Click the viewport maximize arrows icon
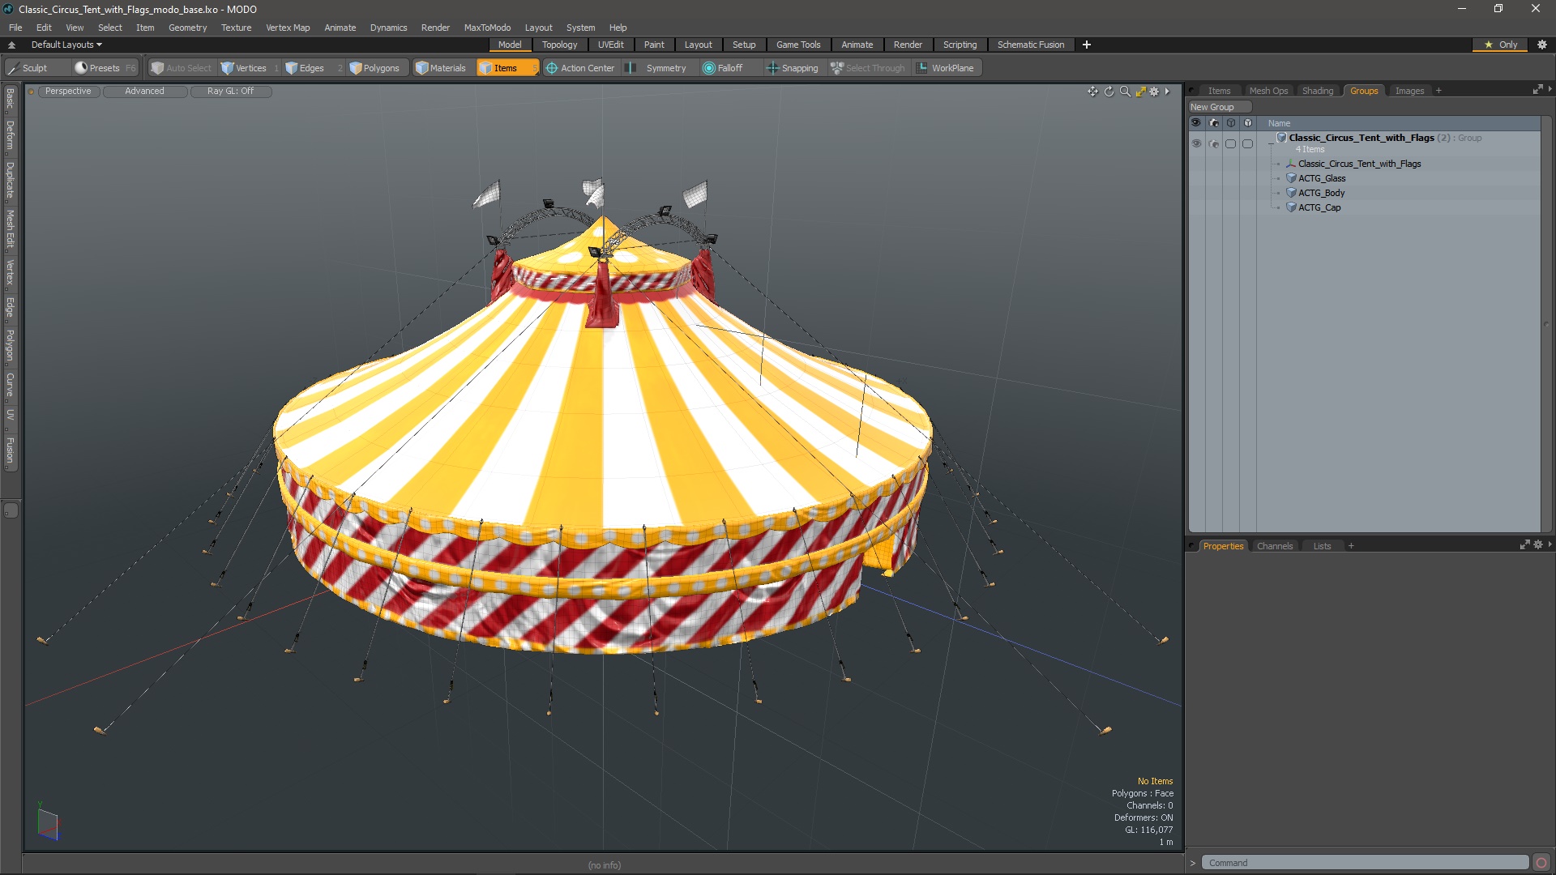1556x875 pixels. 1140,92
